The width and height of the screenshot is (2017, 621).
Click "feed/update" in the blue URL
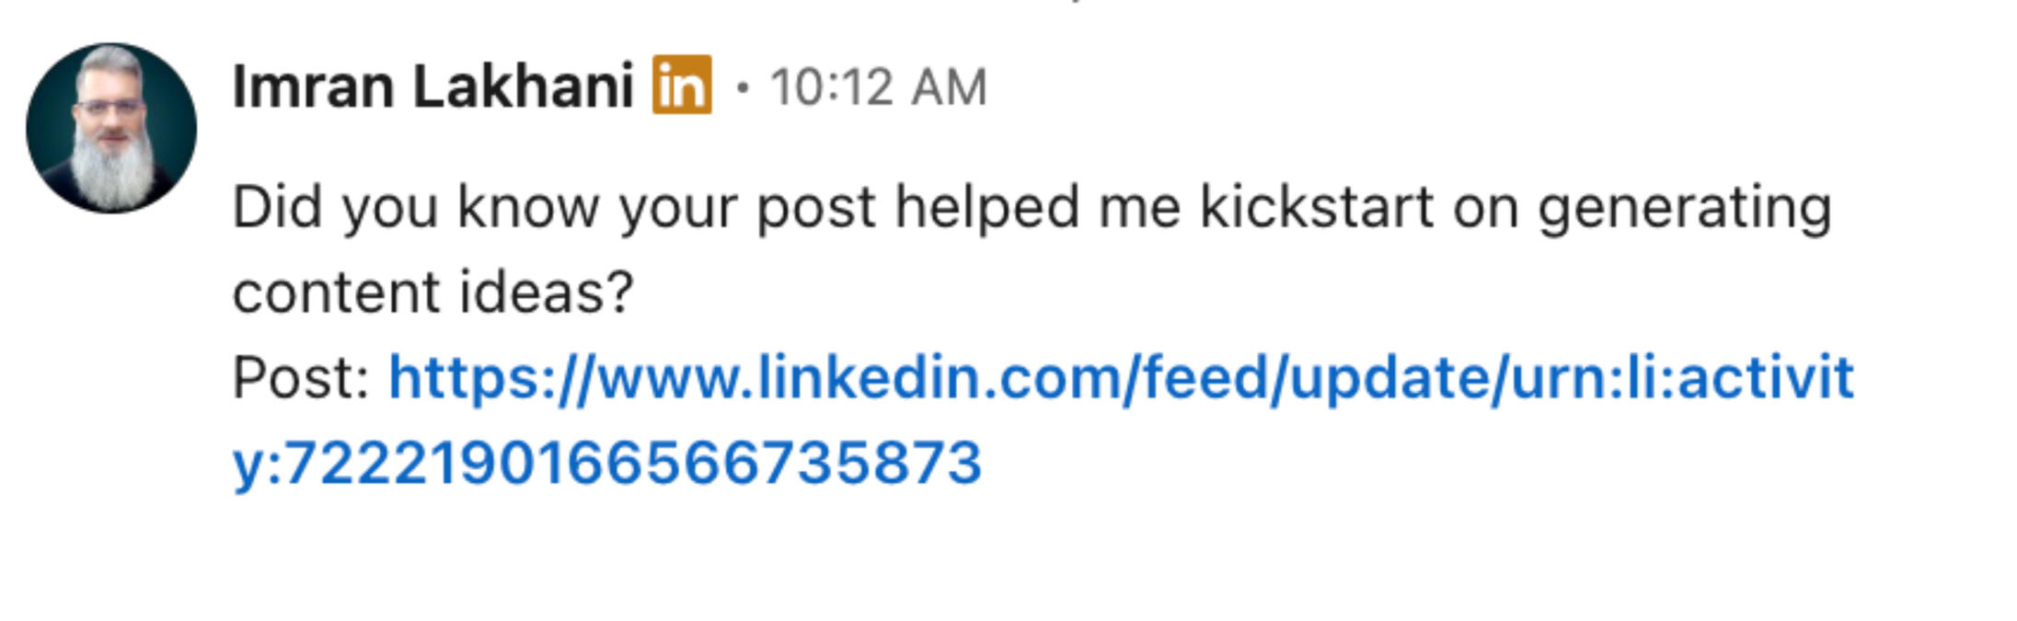pos(1314,378)
